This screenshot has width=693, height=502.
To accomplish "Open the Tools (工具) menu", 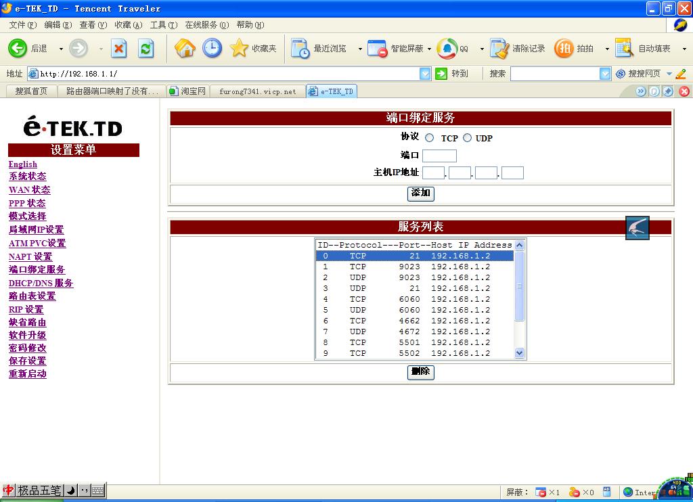I will [164, 25].
